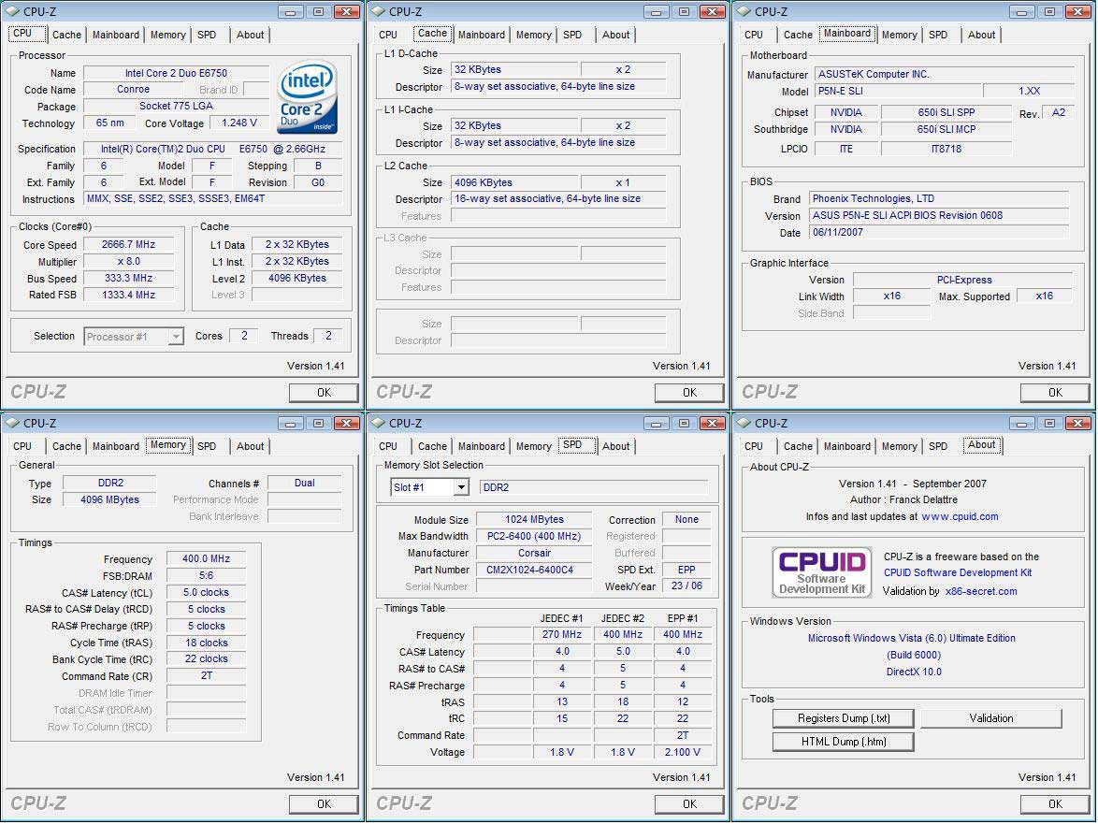Image resolution: width=1098 pixels, height=824 pixels.
Task: Select the core speed value "2666.7 MHz"
Action: pyautogui.click(x=128, y=245)
